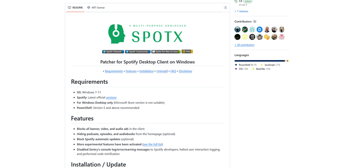354x168 pixels.
Task: Jump to the Disclaimer anchor link
Action: 185,71
